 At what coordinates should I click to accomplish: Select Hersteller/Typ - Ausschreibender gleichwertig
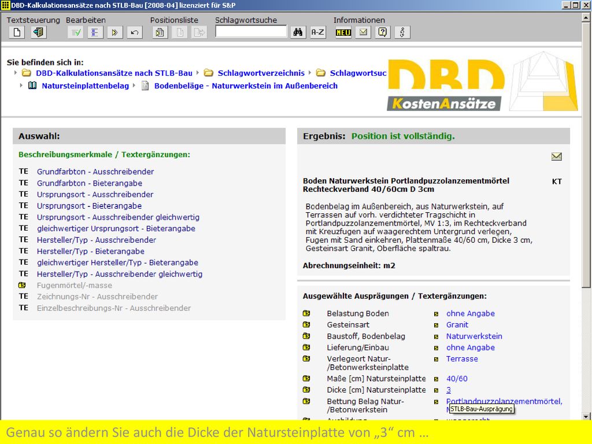pos(120,274)
